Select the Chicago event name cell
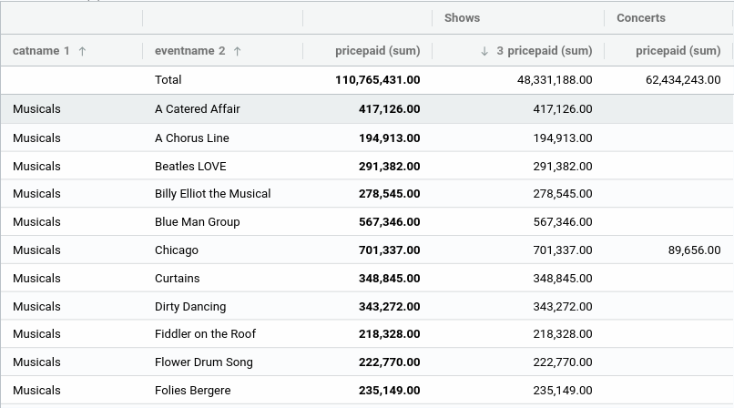This screenshot has height=408, width=734. [177, 250]
